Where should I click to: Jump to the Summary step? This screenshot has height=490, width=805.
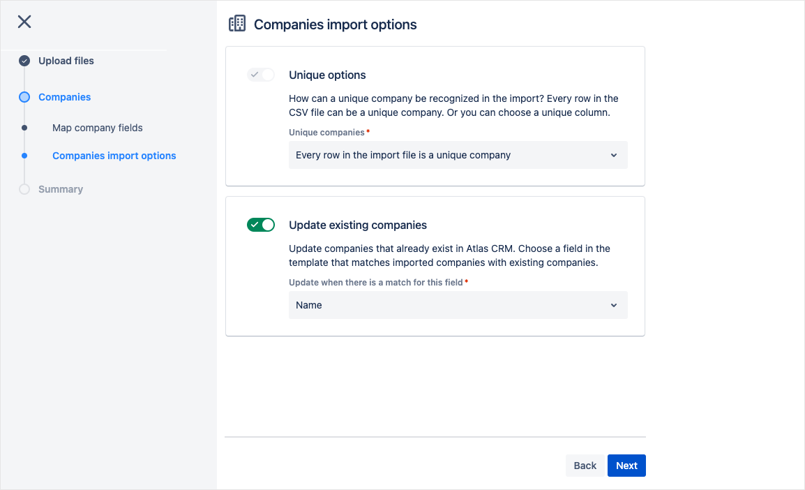61,189
